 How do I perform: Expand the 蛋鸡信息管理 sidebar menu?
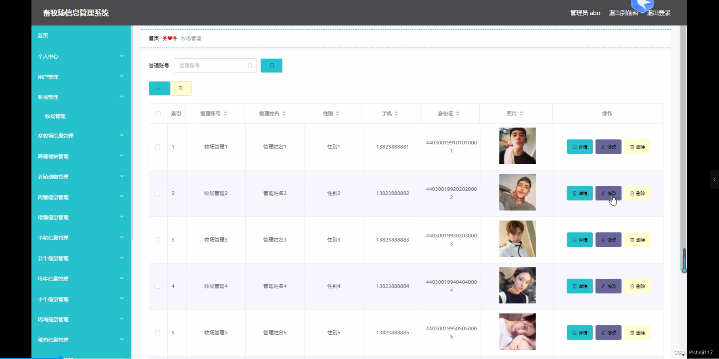(81, 340)
